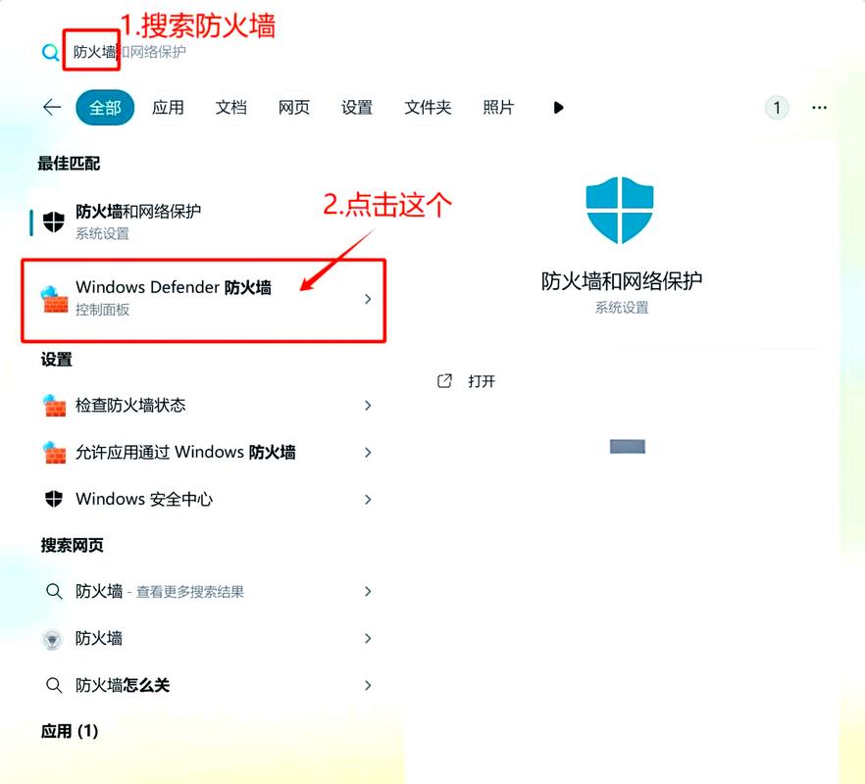Open 防火墙 - 查看更多搜索结果 web result

[x=205, y=592]
